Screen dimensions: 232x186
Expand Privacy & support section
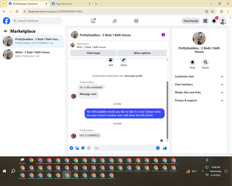199,100
